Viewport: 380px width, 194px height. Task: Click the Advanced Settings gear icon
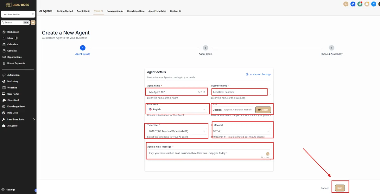click(x=247, y=75)
